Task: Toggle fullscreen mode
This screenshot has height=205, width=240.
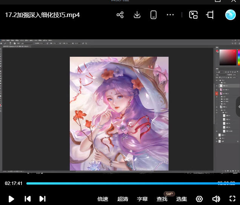Action: click(232, 199)
